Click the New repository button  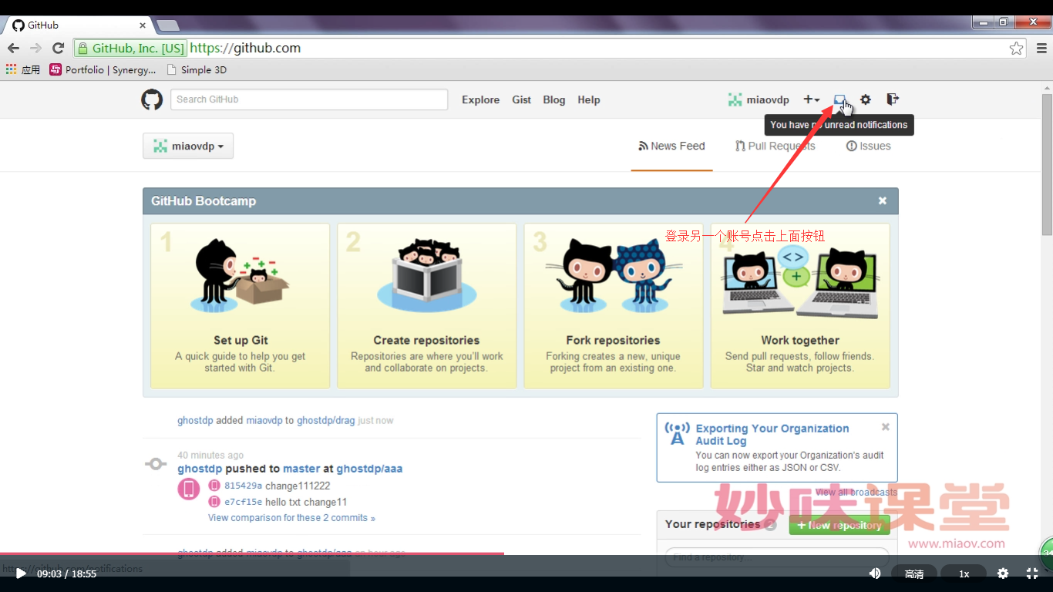839,525
